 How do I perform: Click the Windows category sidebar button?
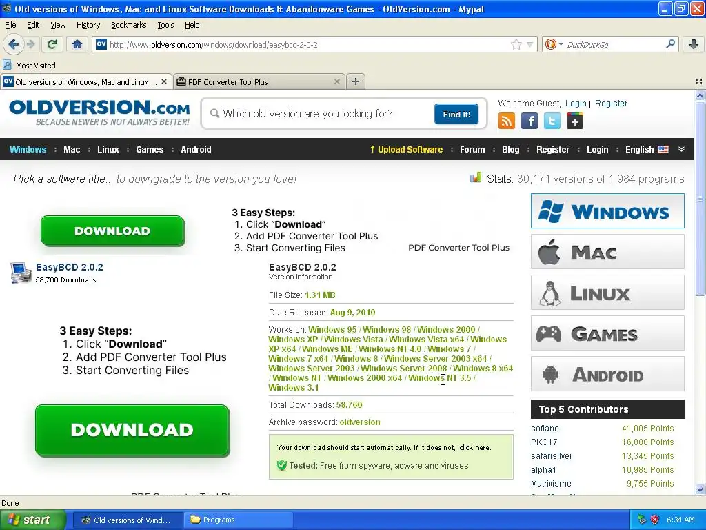607,211
